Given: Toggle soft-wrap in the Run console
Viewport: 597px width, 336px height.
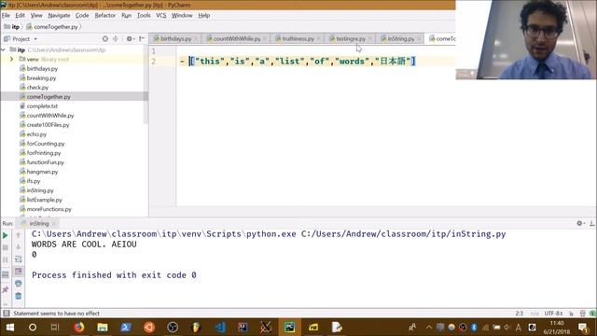Looking at the screenshot, I should click(19, 259).
